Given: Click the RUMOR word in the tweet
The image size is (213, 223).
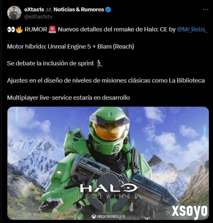Looking at the screenshot, I should pyautogui.click(x=36, y=30).
